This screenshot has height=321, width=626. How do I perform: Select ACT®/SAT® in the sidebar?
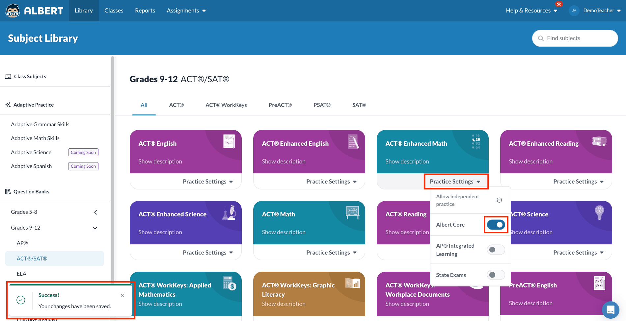tap(55, 259)
